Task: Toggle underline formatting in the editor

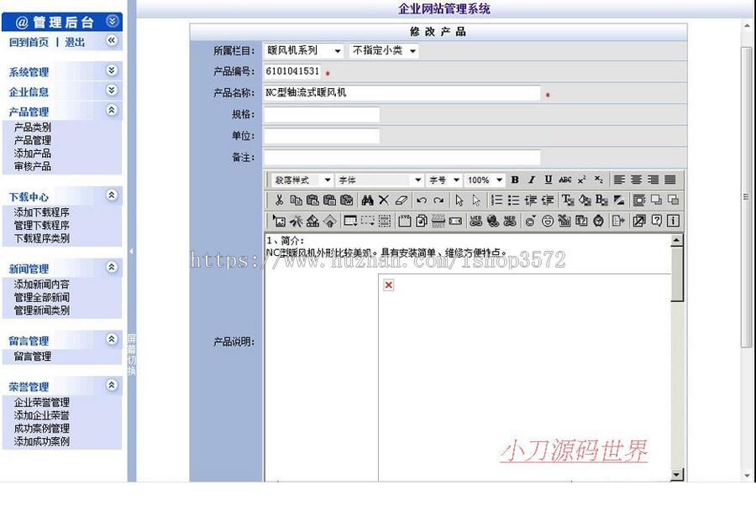Action: [549, 180]
